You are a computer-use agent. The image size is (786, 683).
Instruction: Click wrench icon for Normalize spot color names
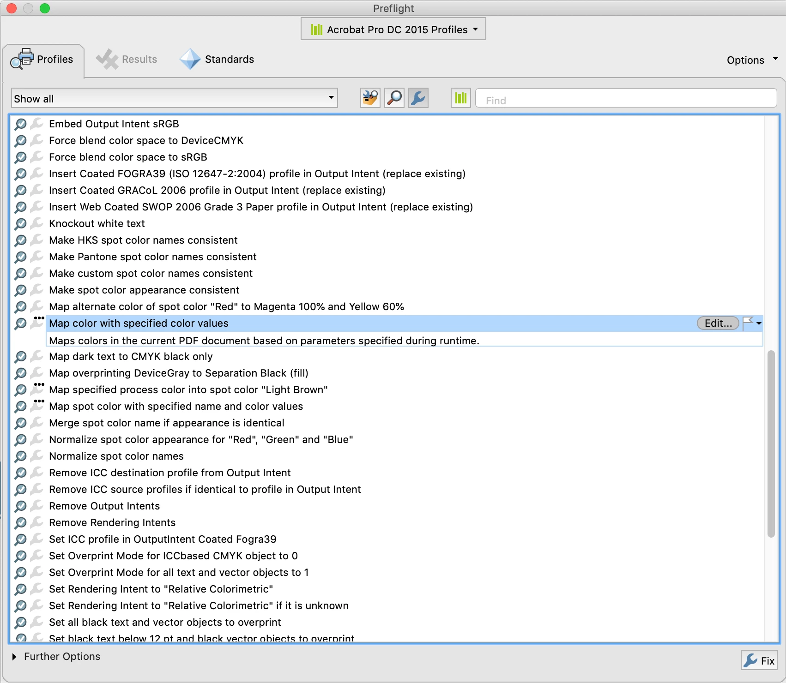coord(36,456)
